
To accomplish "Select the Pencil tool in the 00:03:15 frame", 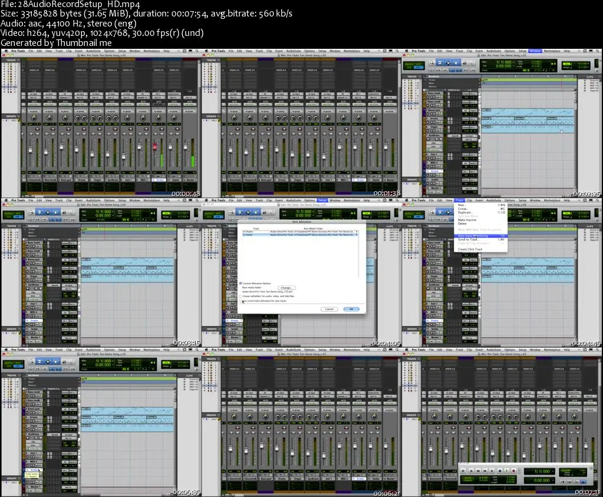I will point(71,212).
